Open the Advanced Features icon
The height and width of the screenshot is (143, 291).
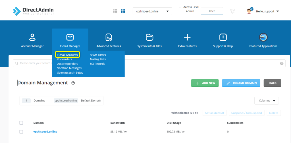coord(109,37)
